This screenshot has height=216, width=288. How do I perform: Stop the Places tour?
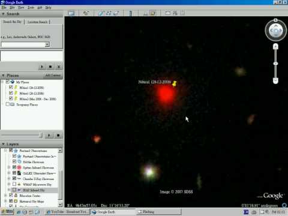[58, 136]
